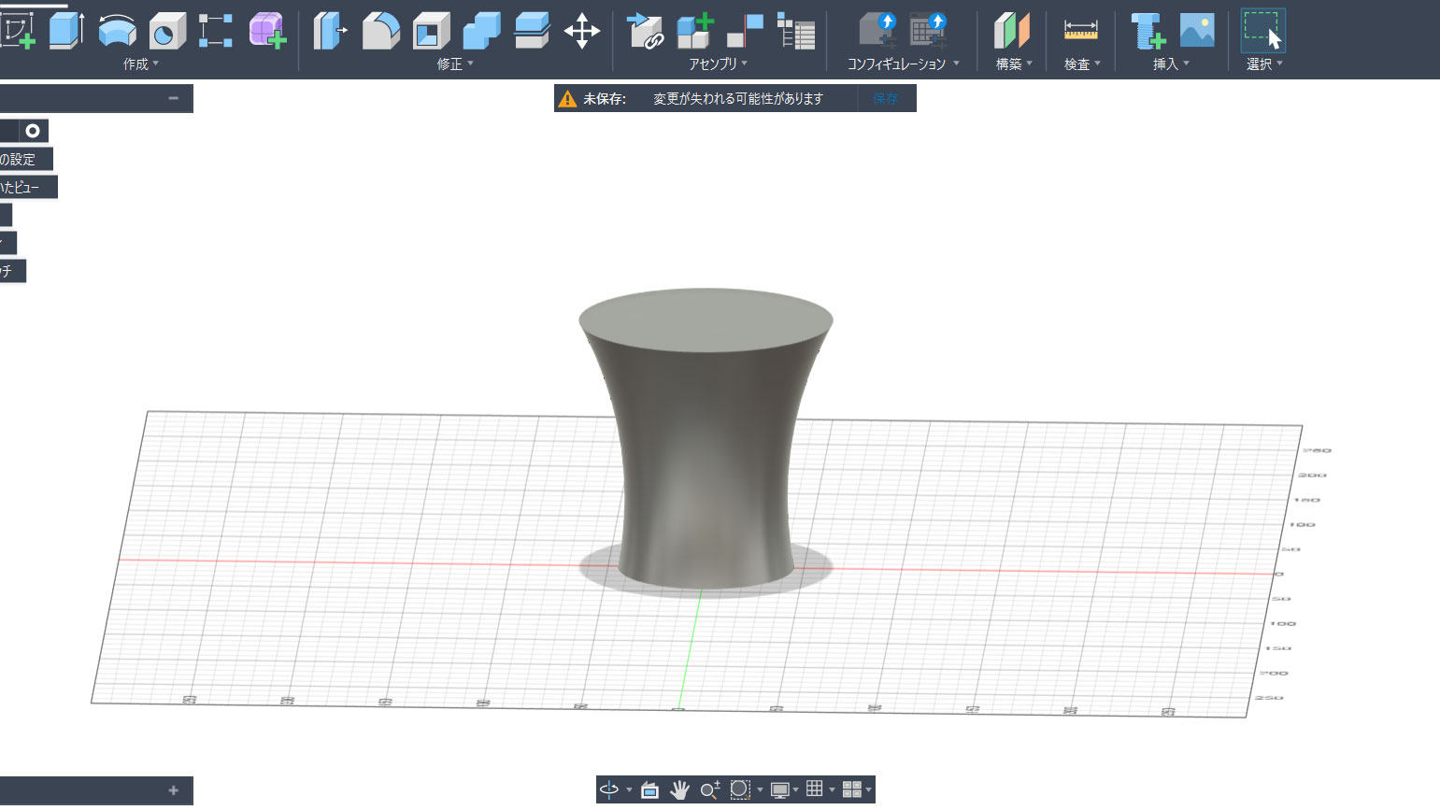The height and width of the screenshot is (810, 1440).
Task: Activate the Orbit tool
Action: coord(609,789)
